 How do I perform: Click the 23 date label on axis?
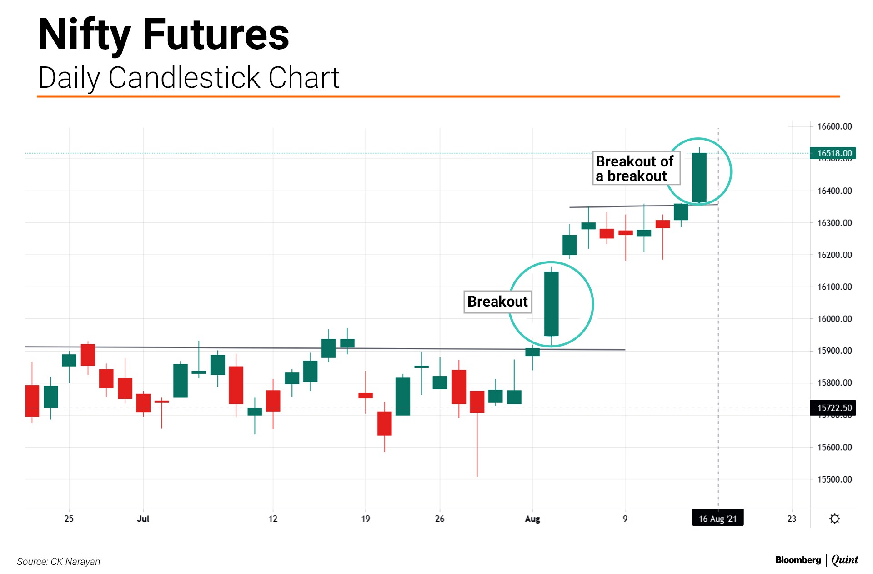[792, 519]
